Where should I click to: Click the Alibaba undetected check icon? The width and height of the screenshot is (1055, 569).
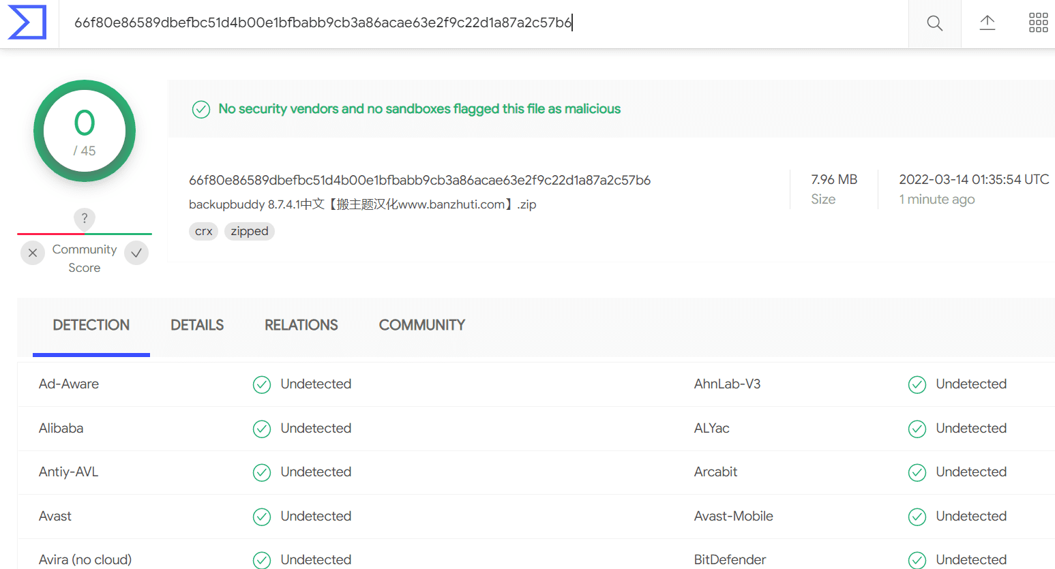click(262, 429)
